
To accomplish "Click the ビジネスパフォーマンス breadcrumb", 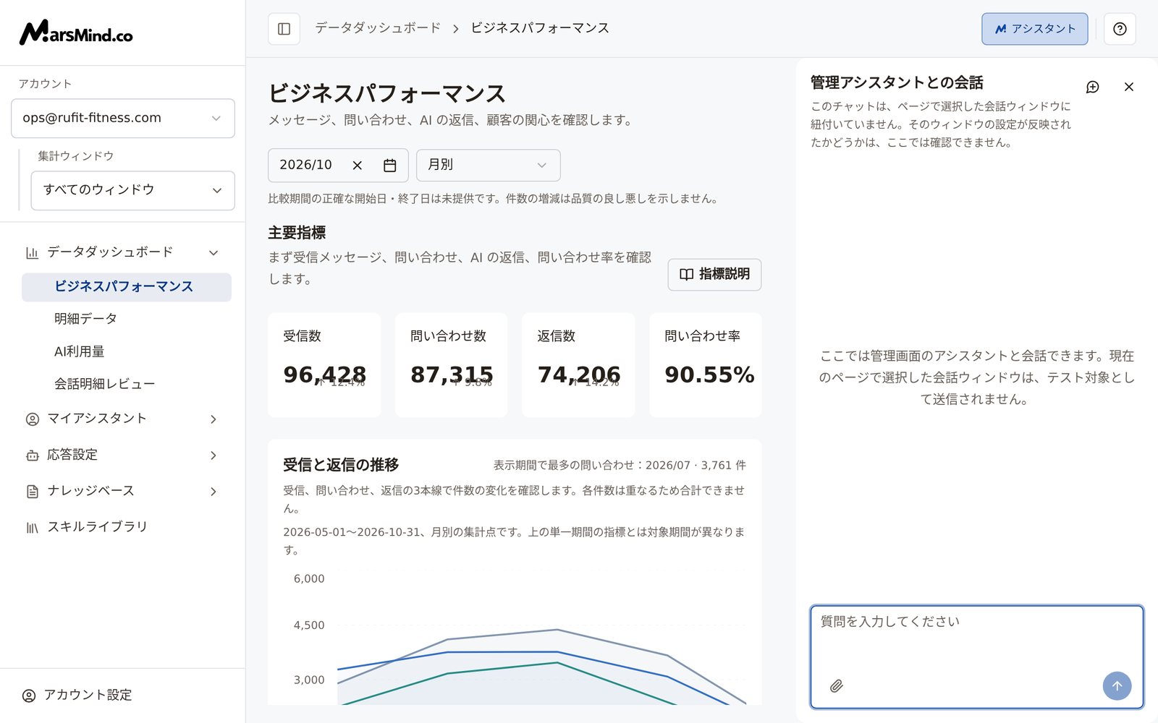I will [x=540, y=28].
